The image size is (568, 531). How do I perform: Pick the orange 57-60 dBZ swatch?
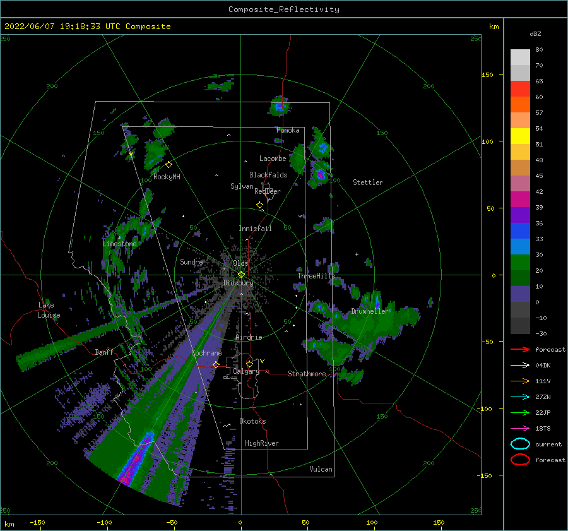pos(520,105)
